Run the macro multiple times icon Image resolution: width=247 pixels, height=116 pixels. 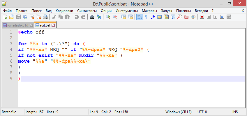[x=222, y=17]
